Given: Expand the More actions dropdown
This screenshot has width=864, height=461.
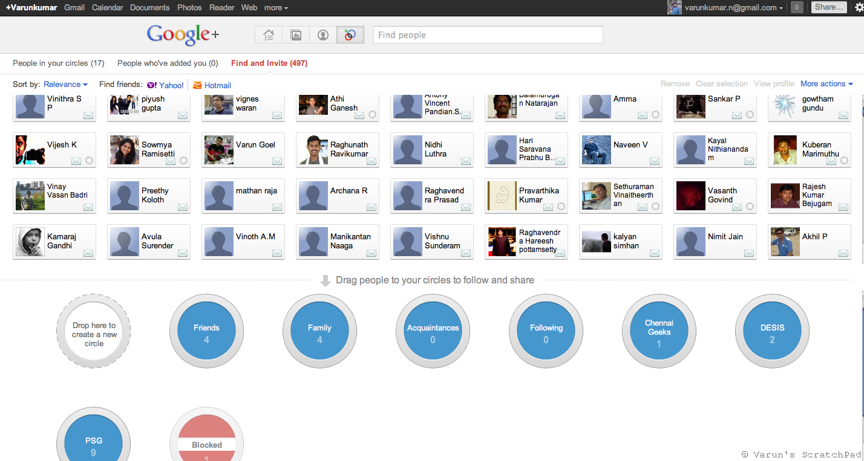Looking at the screenshot, I should (x=826, y=84).
